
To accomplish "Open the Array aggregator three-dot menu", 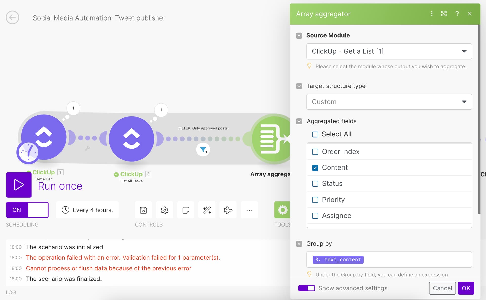I will click(x=432, y=14).
